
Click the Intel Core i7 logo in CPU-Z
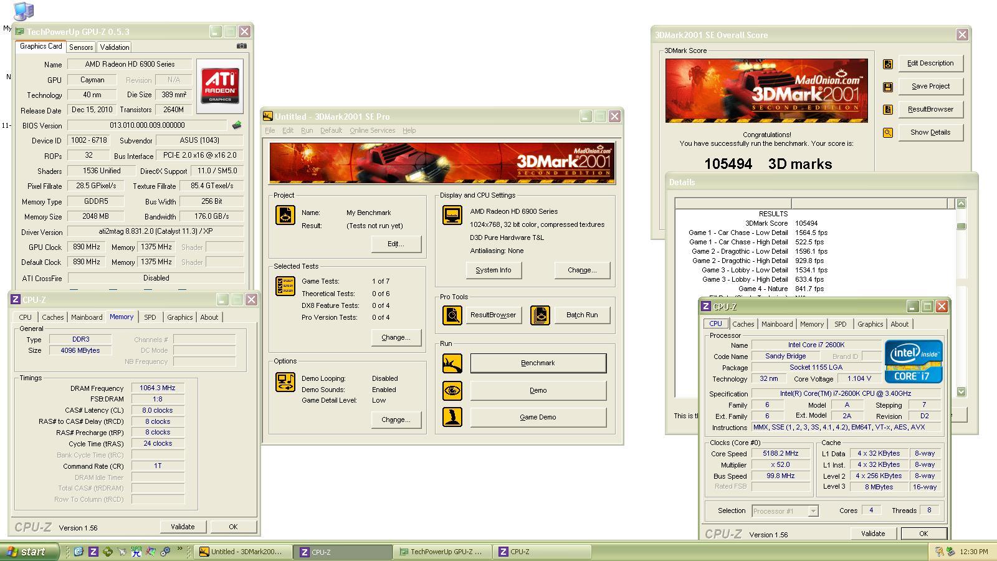(913, 362)
